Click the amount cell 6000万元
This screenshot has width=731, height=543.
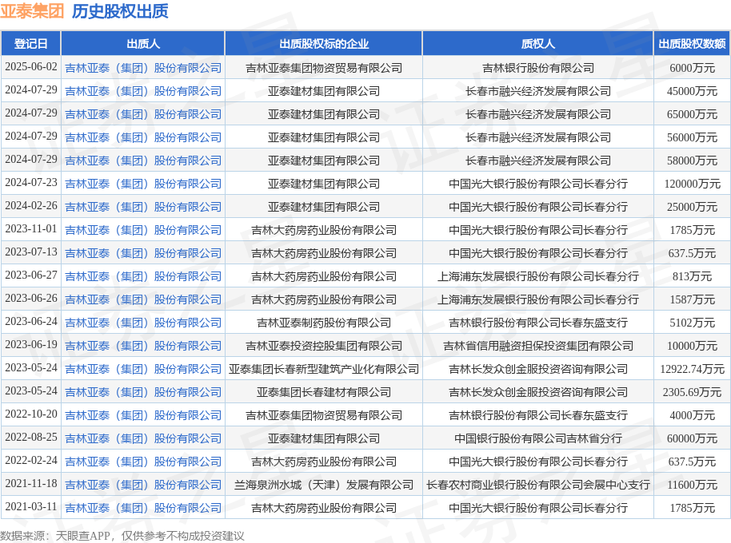tap(693, 68)
